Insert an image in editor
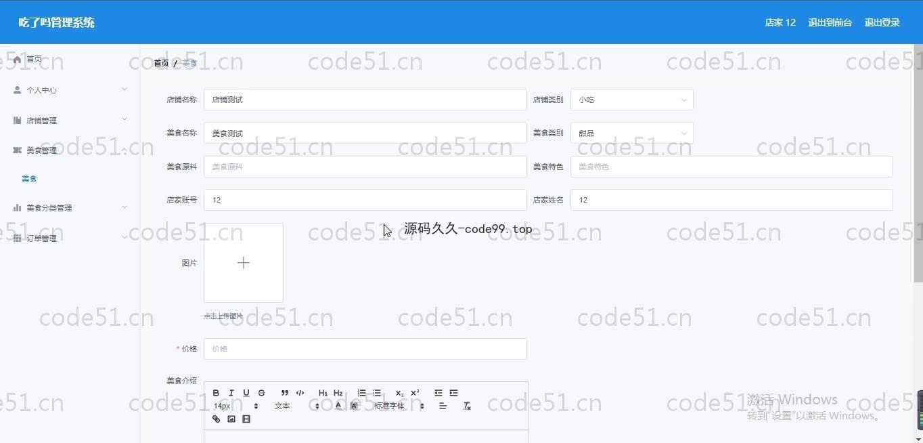 231,419
